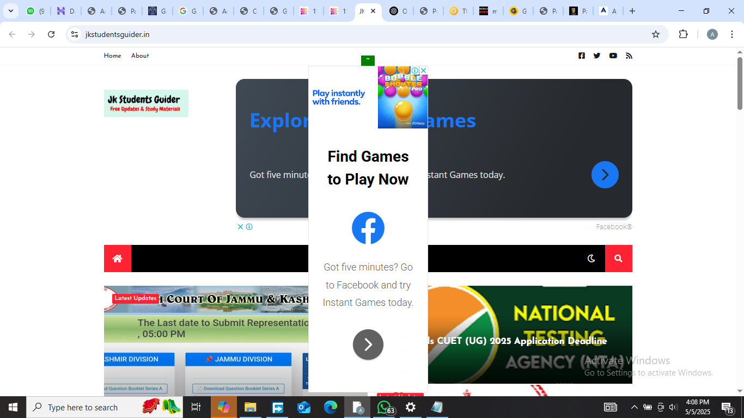744x418 pixels.
Task: Toggle dark mode with the moon icon
Action: pyautogui.click(x=591, y=259)
